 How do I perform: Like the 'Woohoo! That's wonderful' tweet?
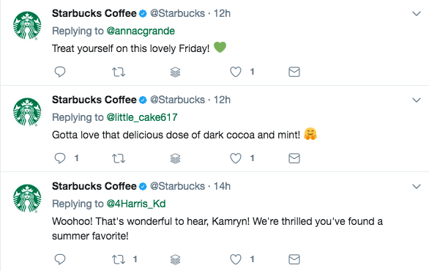[x=236, y=259]
